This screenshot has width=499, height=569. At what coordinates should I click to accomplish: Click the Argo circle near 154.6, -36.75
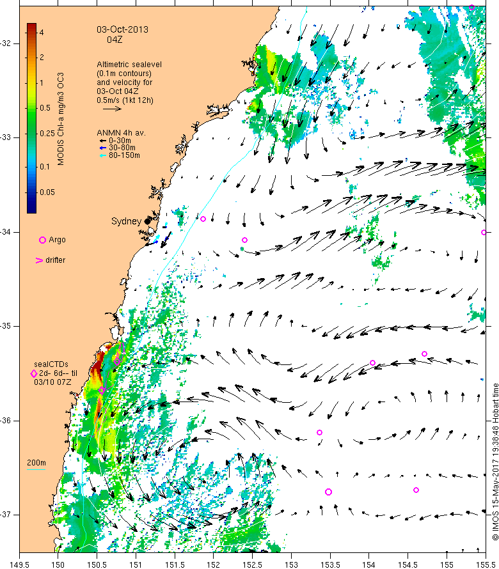click(x=416, y=490)
